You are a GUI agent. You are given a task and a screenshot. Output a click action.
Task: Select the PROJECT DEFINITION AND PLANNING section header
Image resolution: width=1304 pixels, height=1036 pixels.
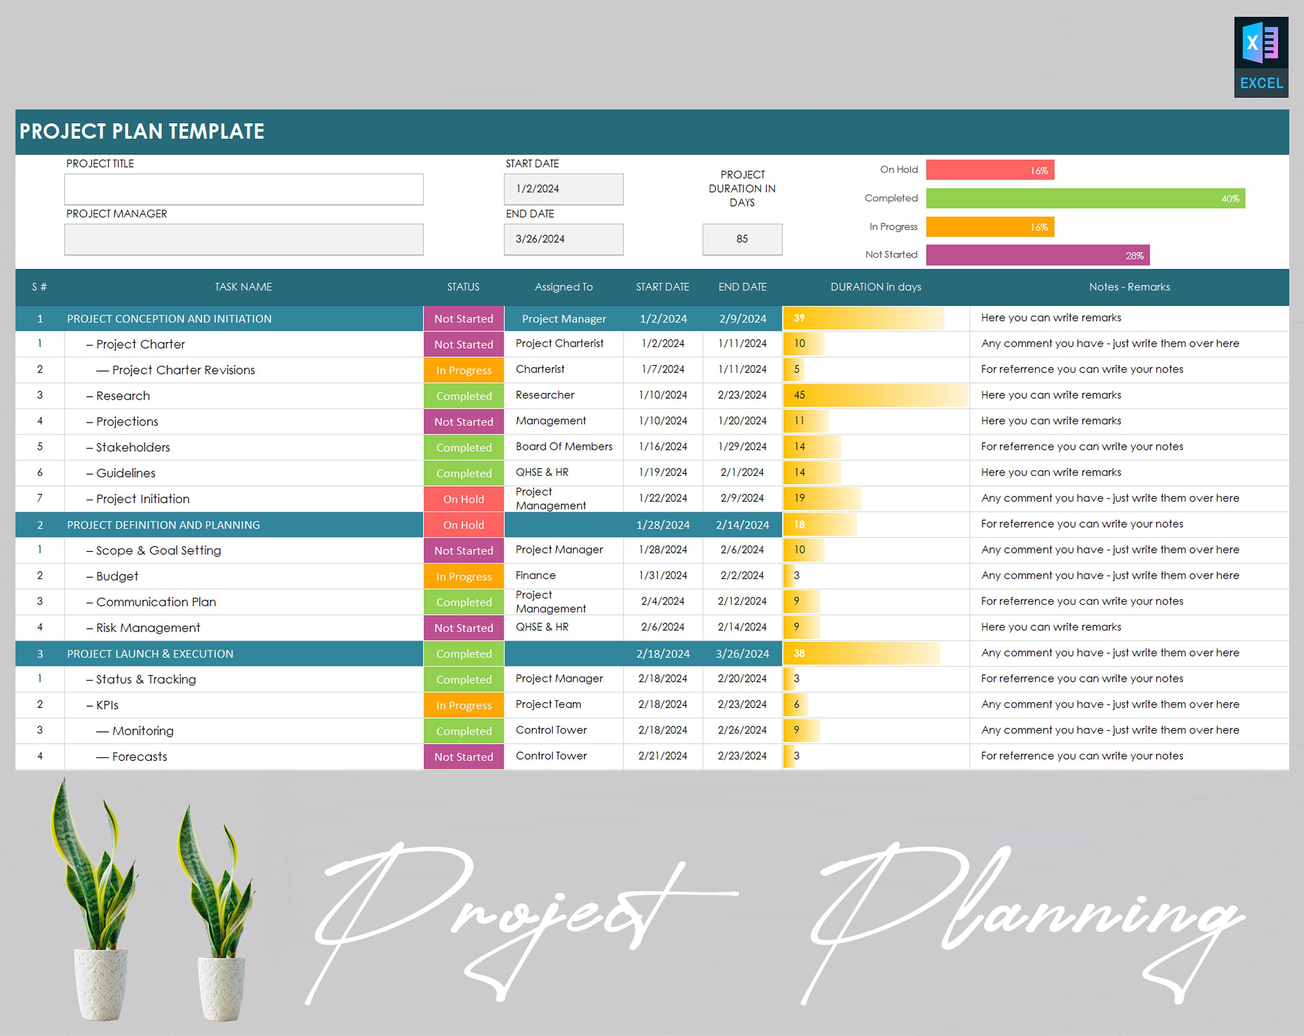click(x=163, y=525)
